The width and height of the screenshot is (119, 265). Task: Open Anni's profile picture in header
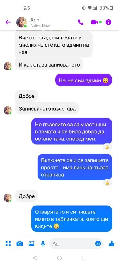click(21, 22)
